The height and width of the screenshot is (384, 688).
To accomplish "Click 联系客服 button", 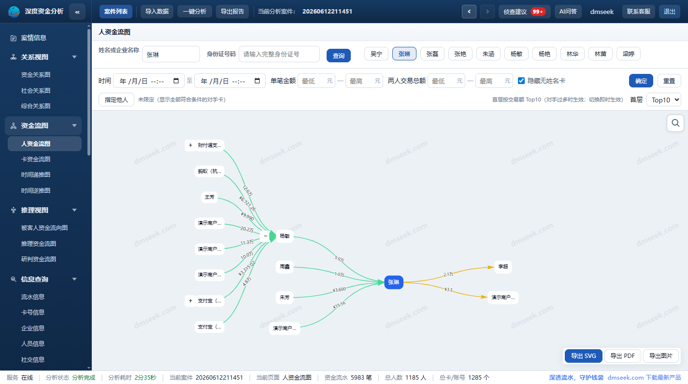I will tap(639, 12).
